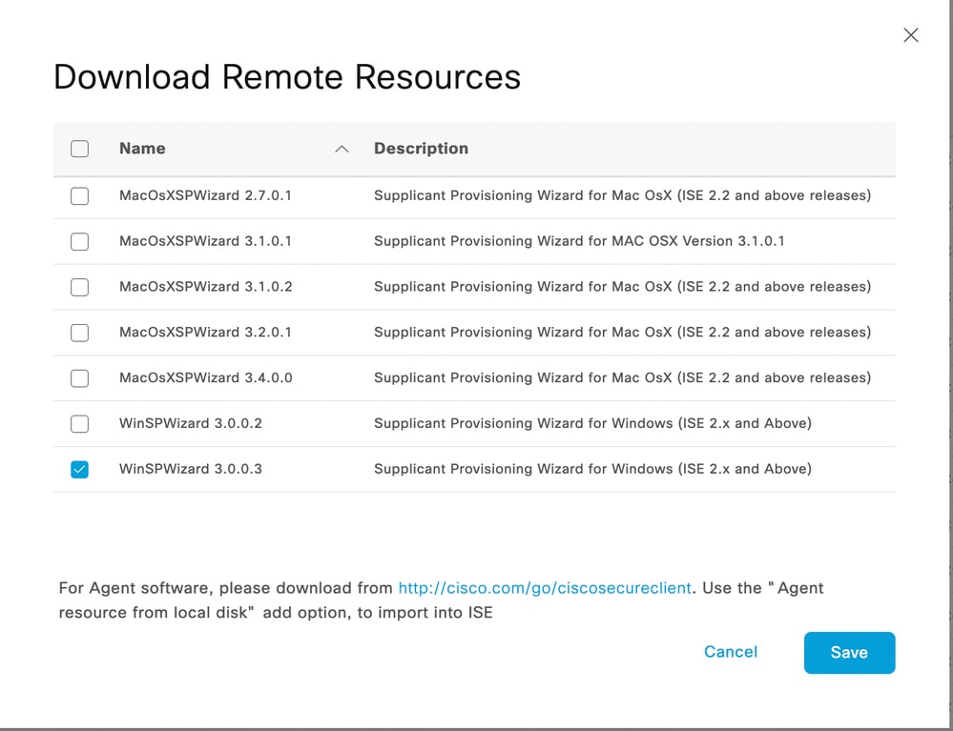Click the Description column header

tap(421, 149)
